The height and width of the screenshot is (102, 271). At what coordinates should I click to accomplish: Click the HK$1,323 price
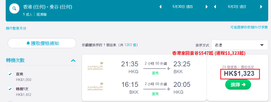(x=239, y=73)
